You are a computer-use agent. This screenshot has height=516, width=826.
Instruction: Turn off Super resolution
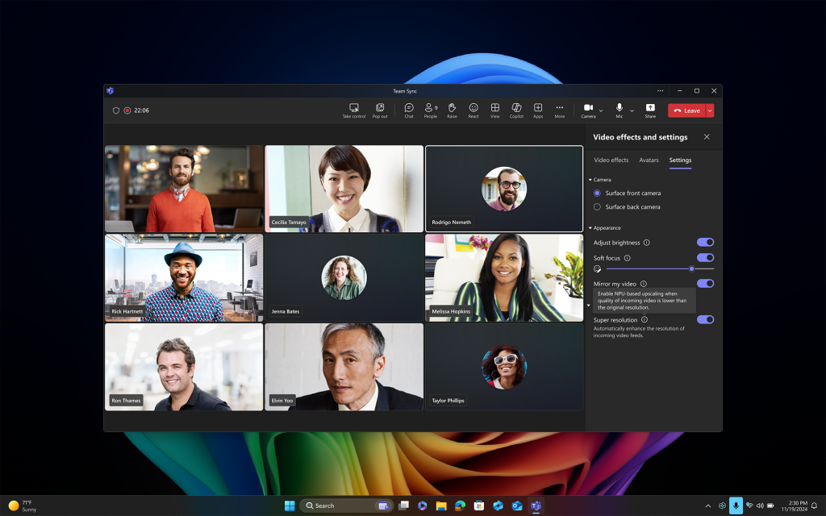click(706, 320)
